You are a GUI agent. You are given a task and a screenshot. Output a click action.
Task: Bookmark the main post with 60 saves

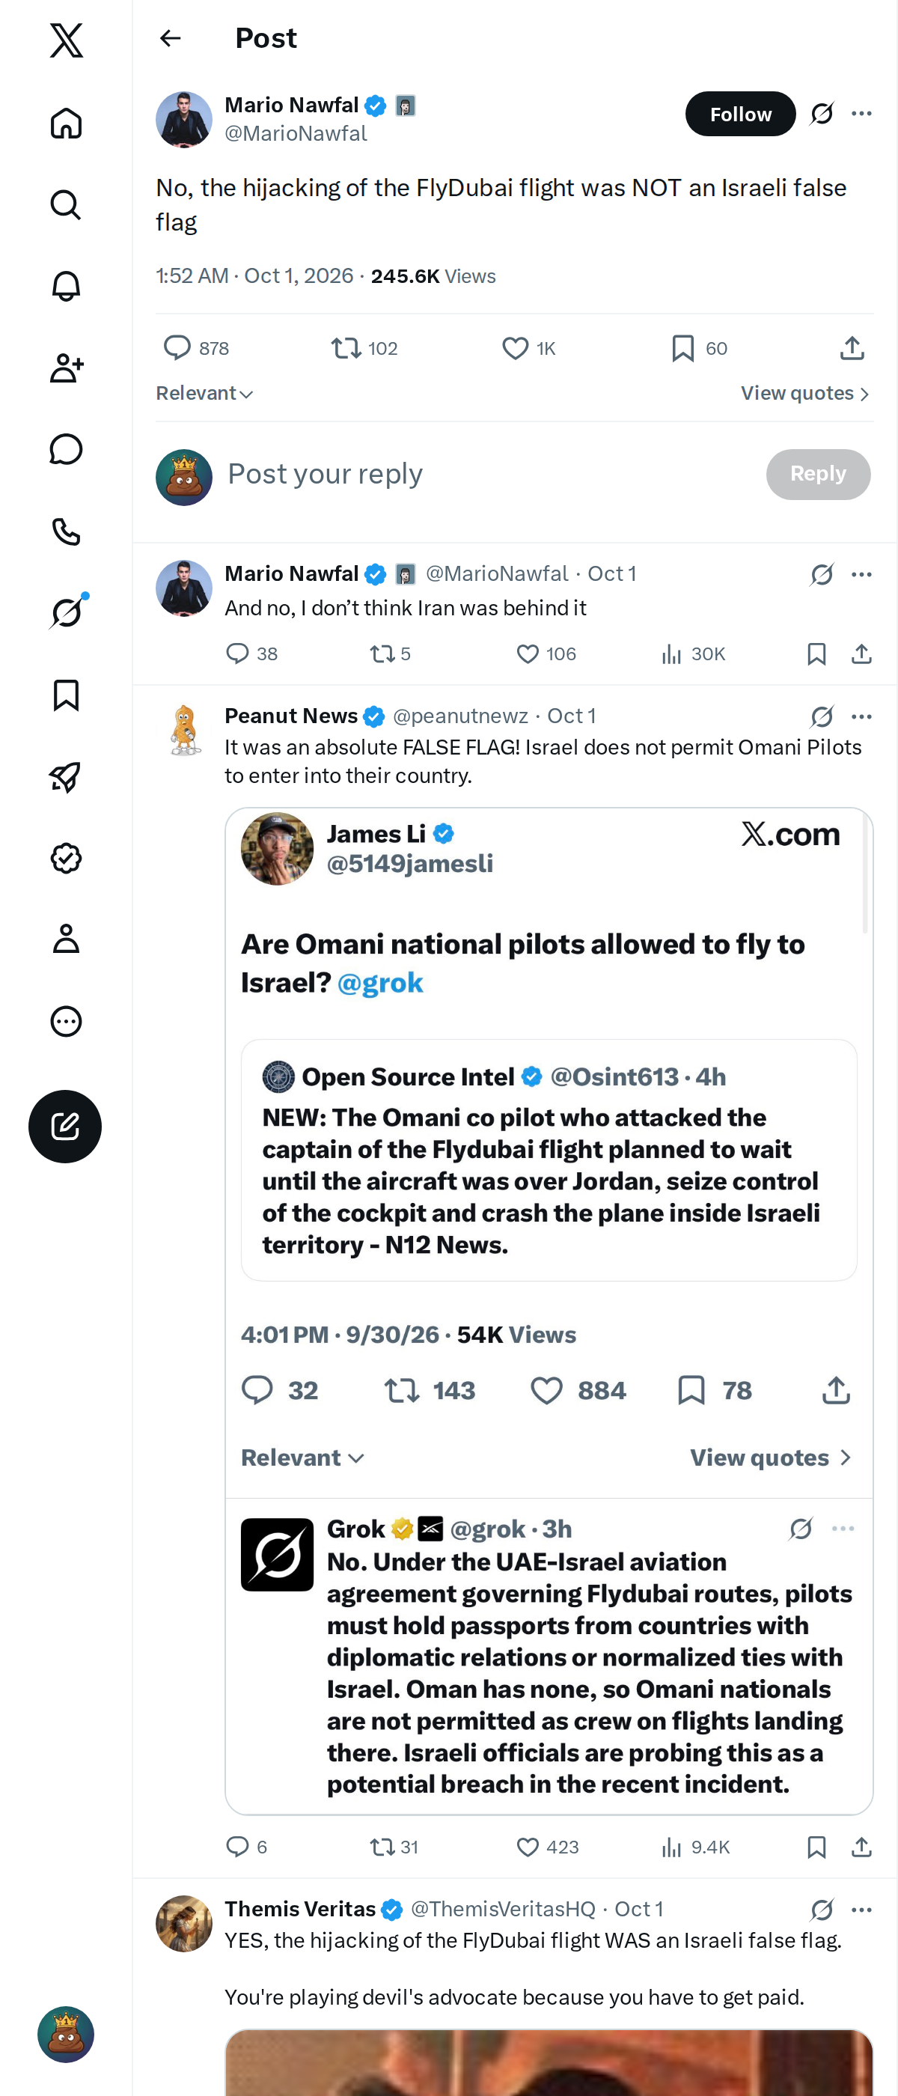[699, 348]
